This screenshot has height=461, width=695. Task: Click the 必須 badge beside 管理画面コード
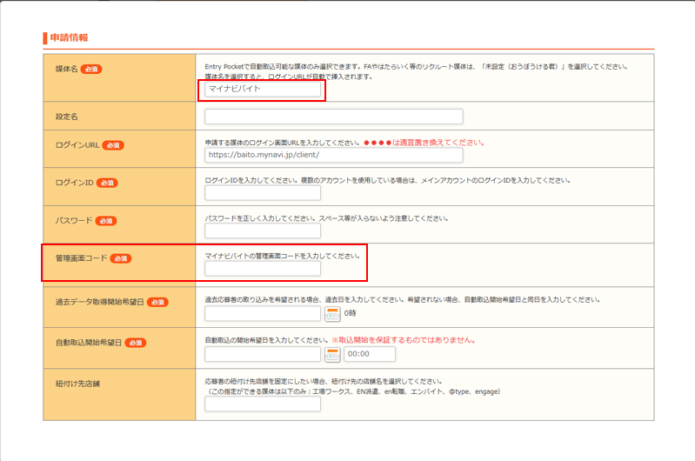point(121,258)
